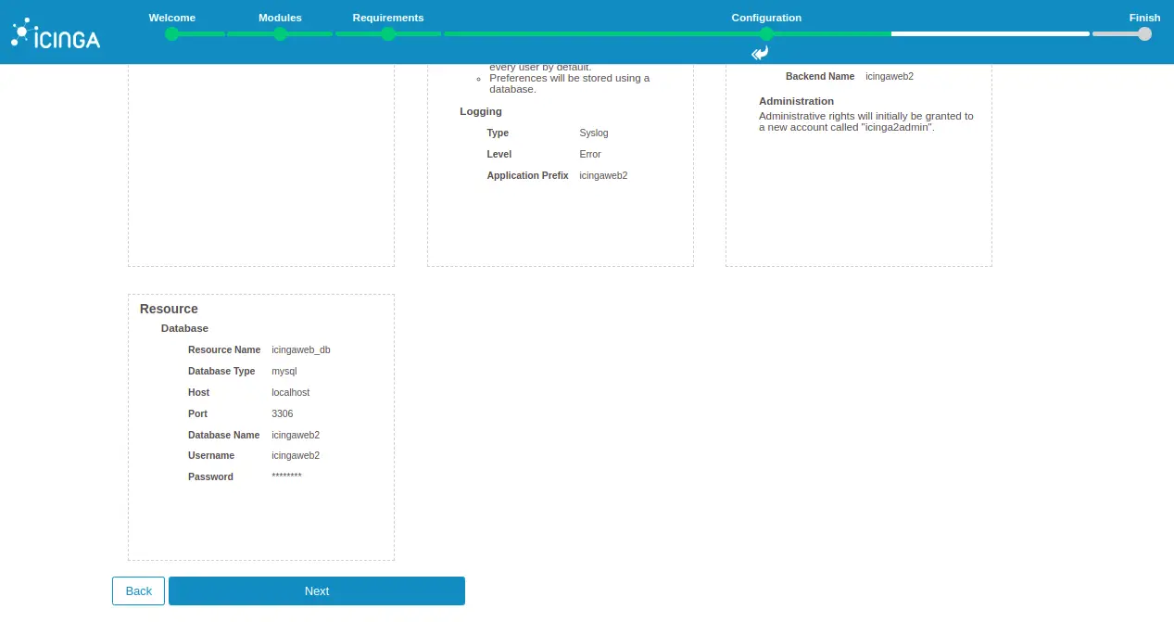
Task: Click the Database subheading
Action: tap(184, 328)
